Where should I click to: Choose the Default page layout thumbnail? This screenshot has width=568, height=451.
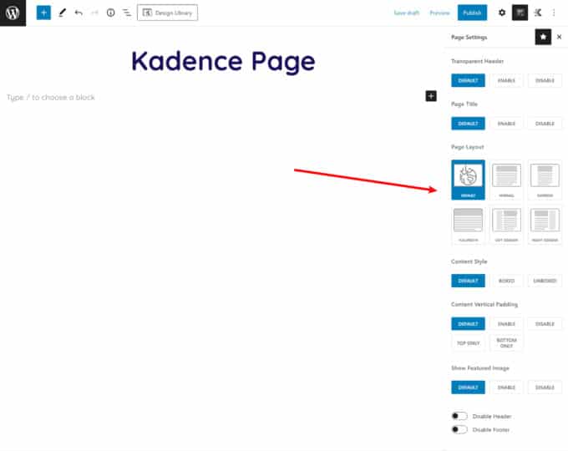(x=468, y=180)
